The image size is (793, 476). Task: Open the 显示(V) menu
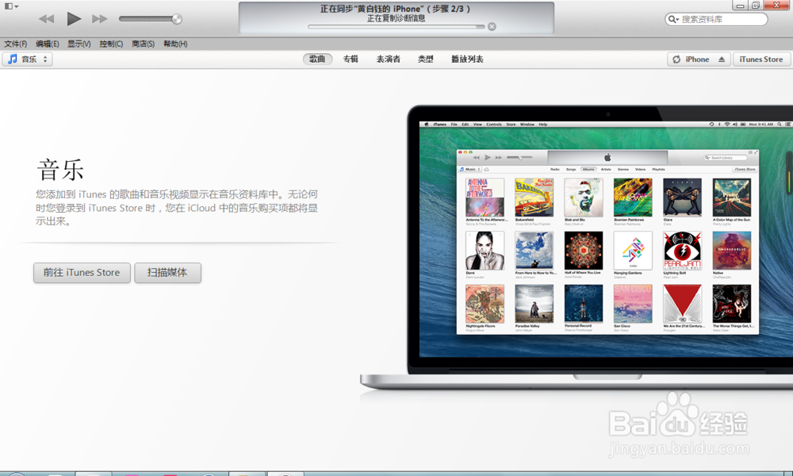point(79,44)
